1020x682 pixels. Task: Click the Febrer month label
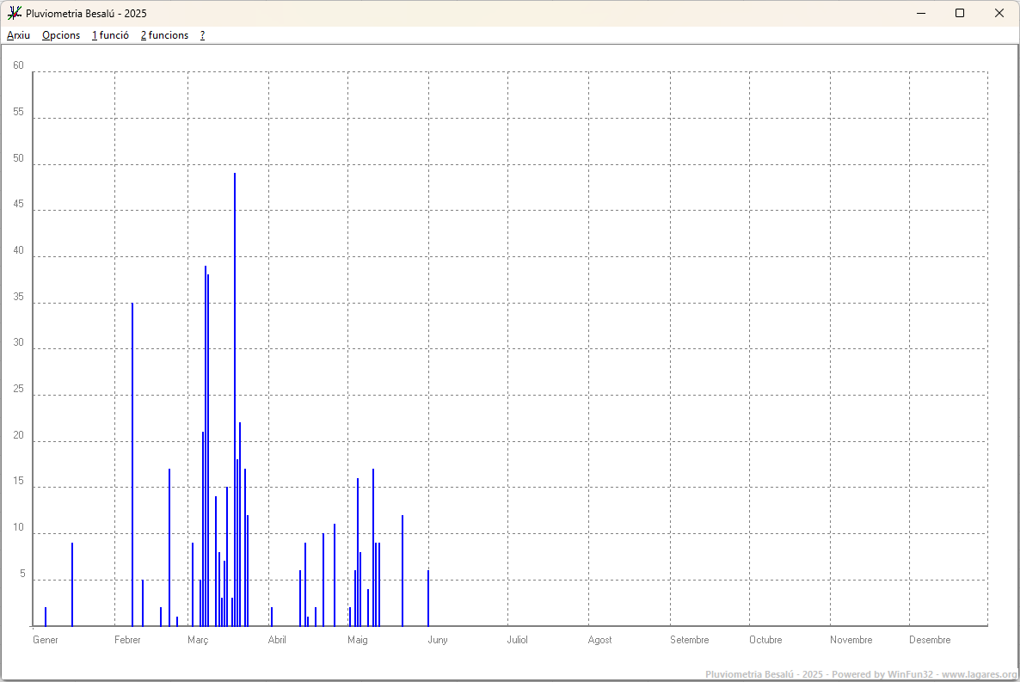127,640
